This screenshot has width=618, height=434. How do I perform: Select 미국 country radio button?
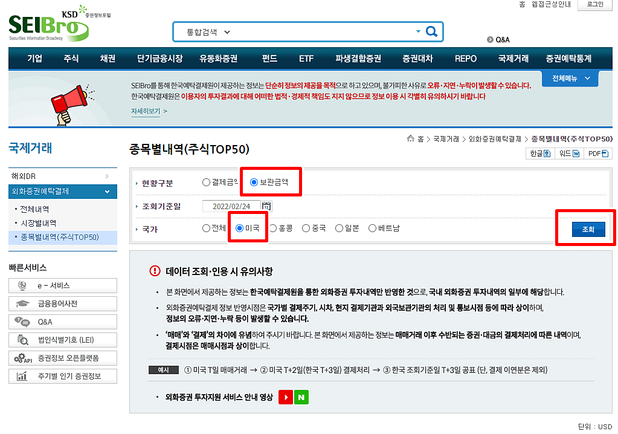tap(239, 228)
